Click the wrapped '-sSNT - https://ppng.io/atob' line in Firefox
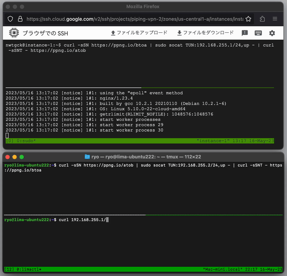This screenshot has width=287, height=276. click(47, 50)
